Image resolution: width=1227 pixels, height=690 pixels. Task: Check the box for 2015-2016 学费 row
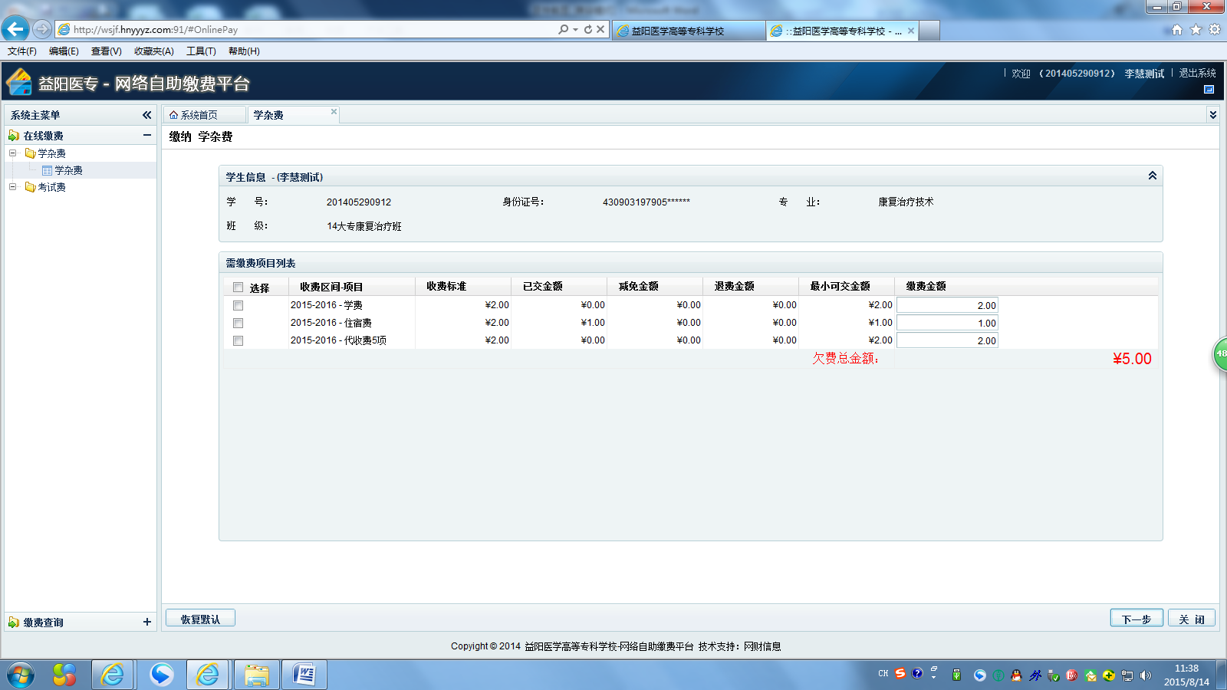[x=238, y=305]
